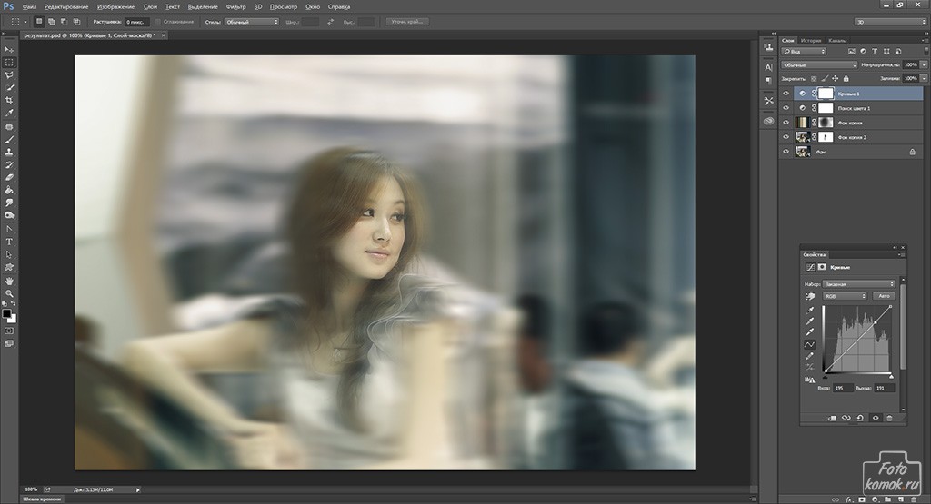Select the Hand tool
Screen dimensions: 931x504
pyautogui.click(x=9, y=281)
